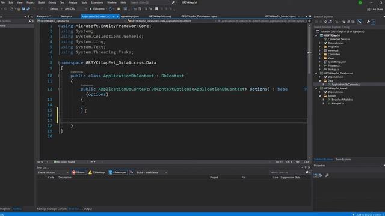Select Connected Services in Solution Explorer

pyautogui.click(x=339, y=39)
